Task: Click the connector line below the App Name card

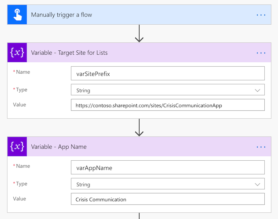Action: (139, 216)
